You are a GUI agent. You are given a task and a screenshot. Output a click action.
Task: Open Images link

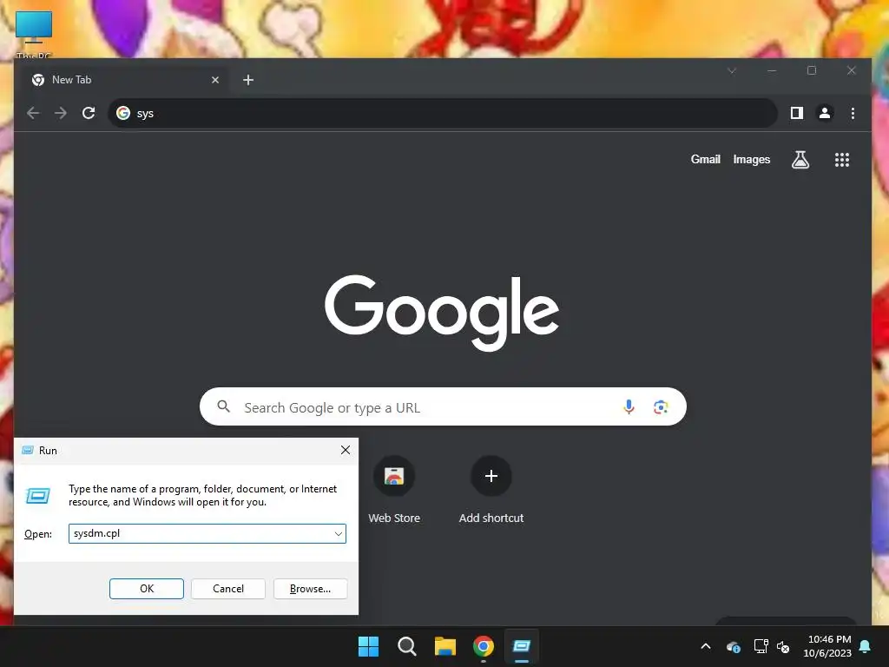(x=751, y=160)
